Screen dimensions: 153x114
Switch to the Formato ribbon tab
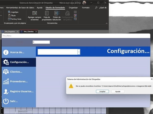coord(86,8)
